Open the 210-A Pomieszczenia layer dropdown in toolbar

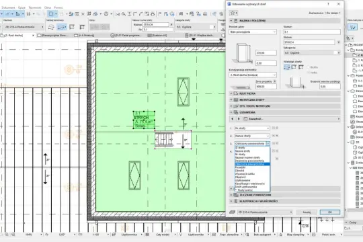pos(24,27)
